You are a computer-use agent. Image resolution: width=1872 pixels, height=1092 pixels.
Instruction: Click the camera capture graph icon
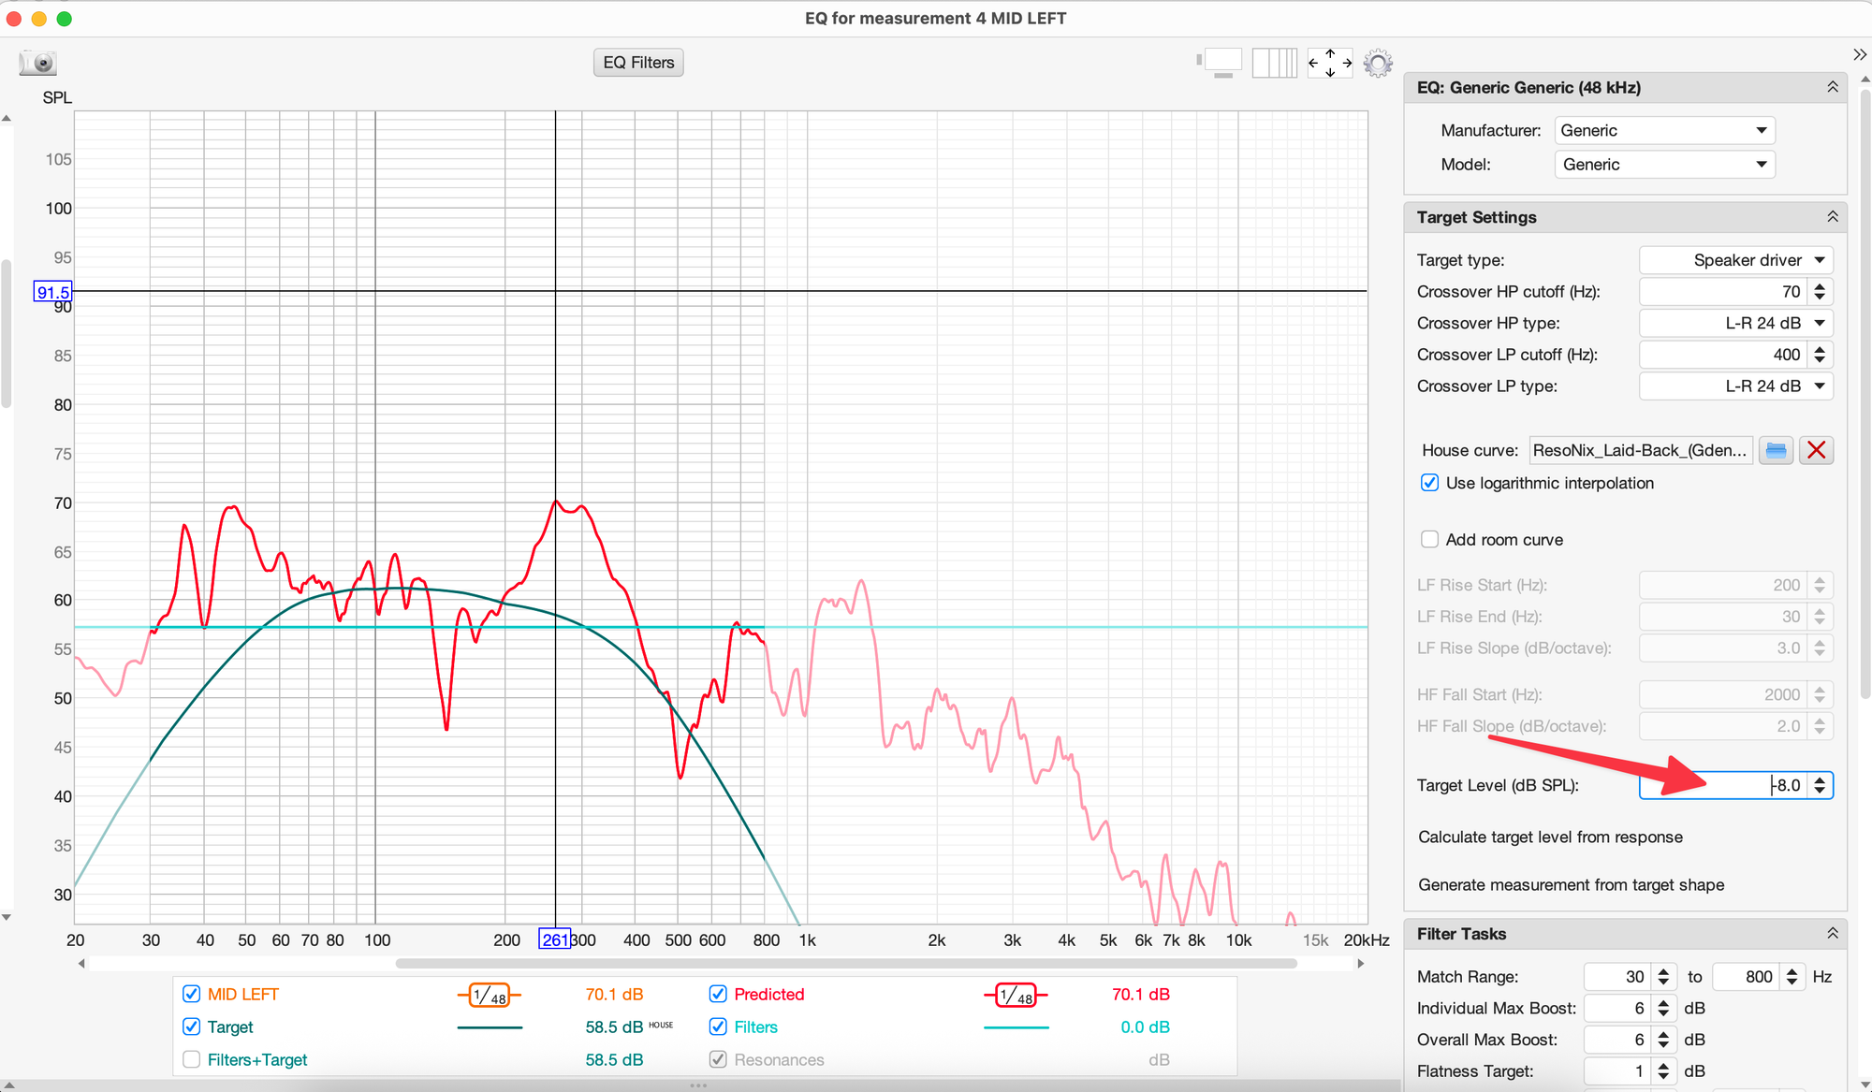38,63
